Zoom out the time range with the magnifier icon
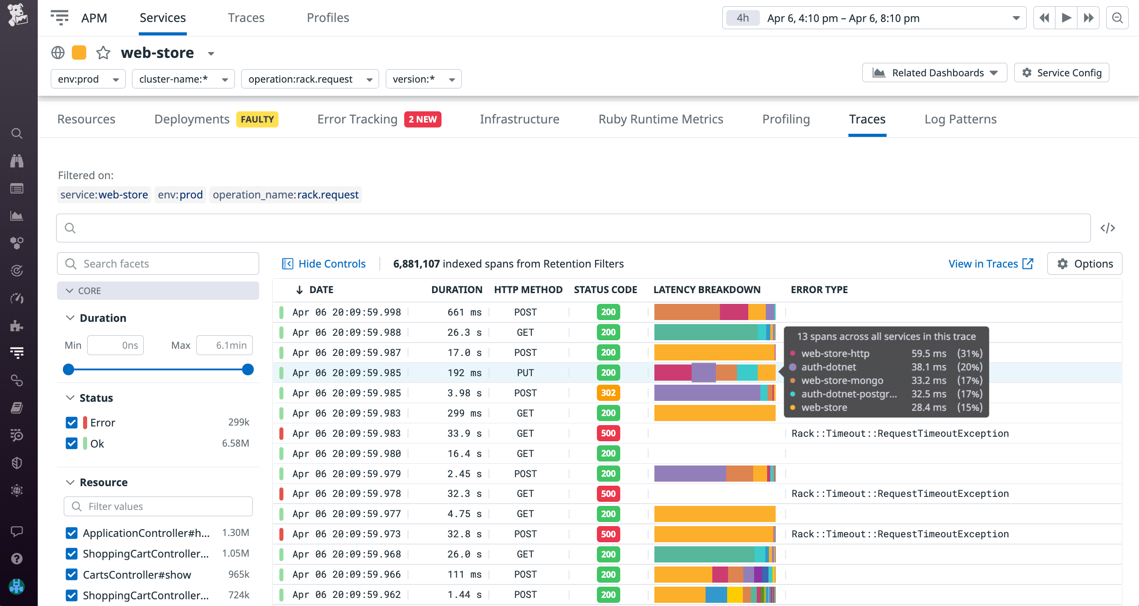Viewport: 1139px width, 606px height. pos(1117,18)
